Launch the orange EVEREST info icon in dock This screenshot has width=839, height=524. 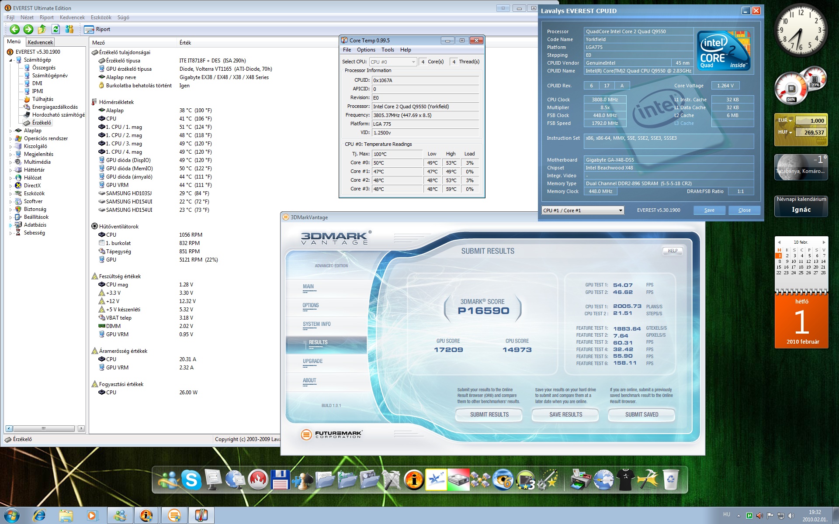(x=414, y=480)
